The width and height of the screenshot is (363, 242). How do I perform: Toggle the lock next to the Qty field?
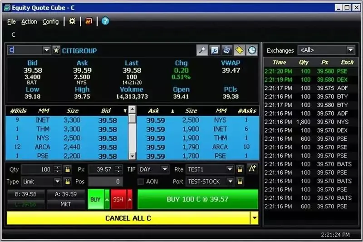point(68,169)
